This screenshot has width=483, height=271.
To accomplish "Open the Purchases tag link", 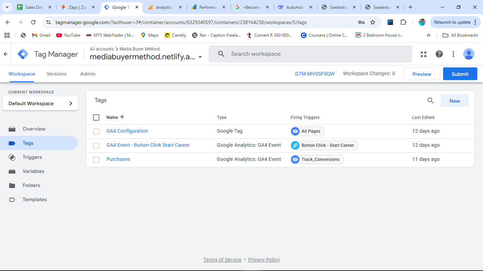I will point(118,159).
